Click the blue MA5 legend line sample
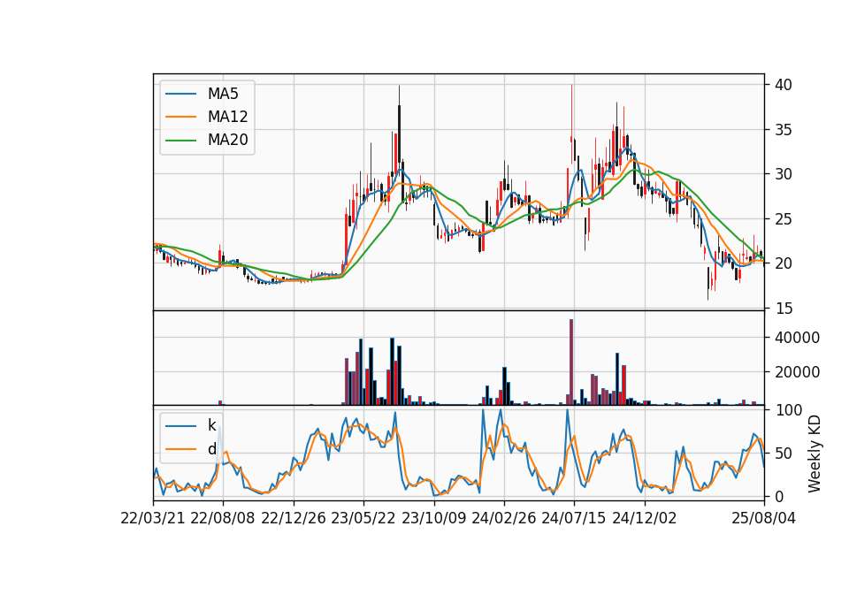 (x=180, y=94)
